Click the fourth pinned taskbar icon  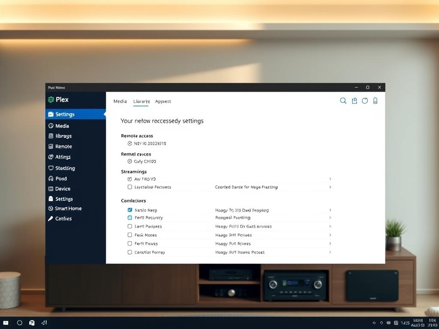44,323
